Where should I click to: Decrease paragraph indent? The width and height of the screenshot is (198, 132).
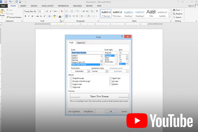[84, 11]
